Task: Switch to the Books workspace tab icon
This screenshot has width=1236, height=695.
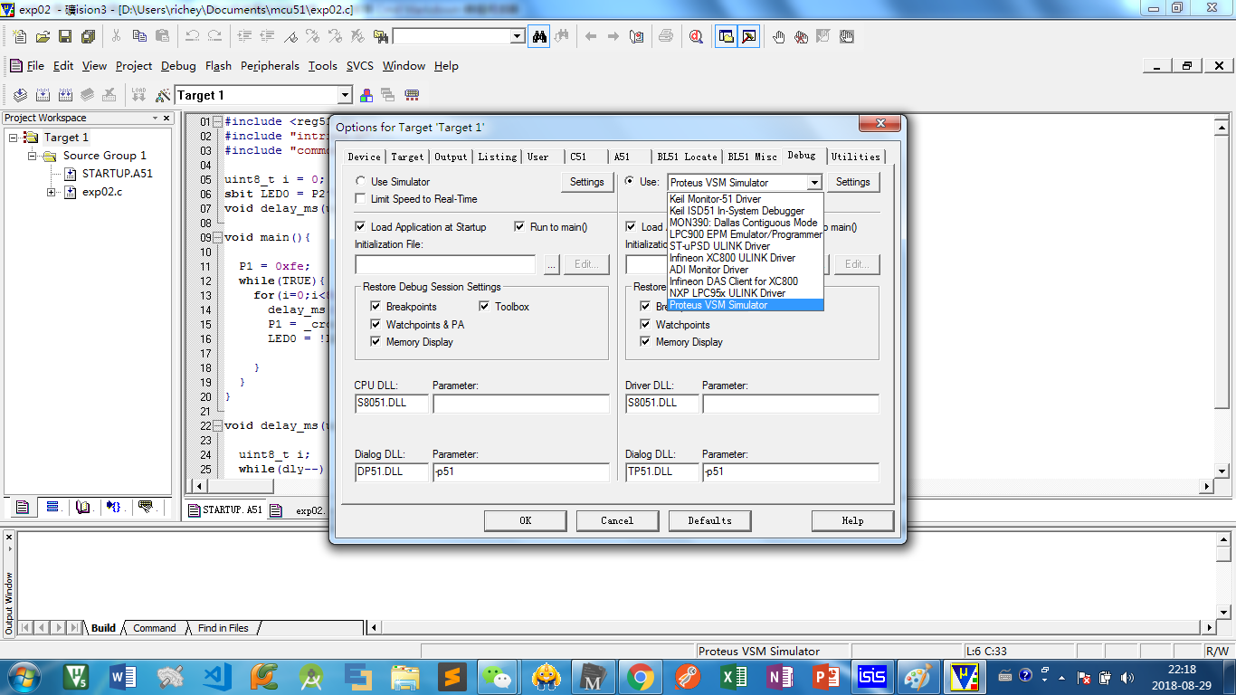Action: (x=83, y=507)
